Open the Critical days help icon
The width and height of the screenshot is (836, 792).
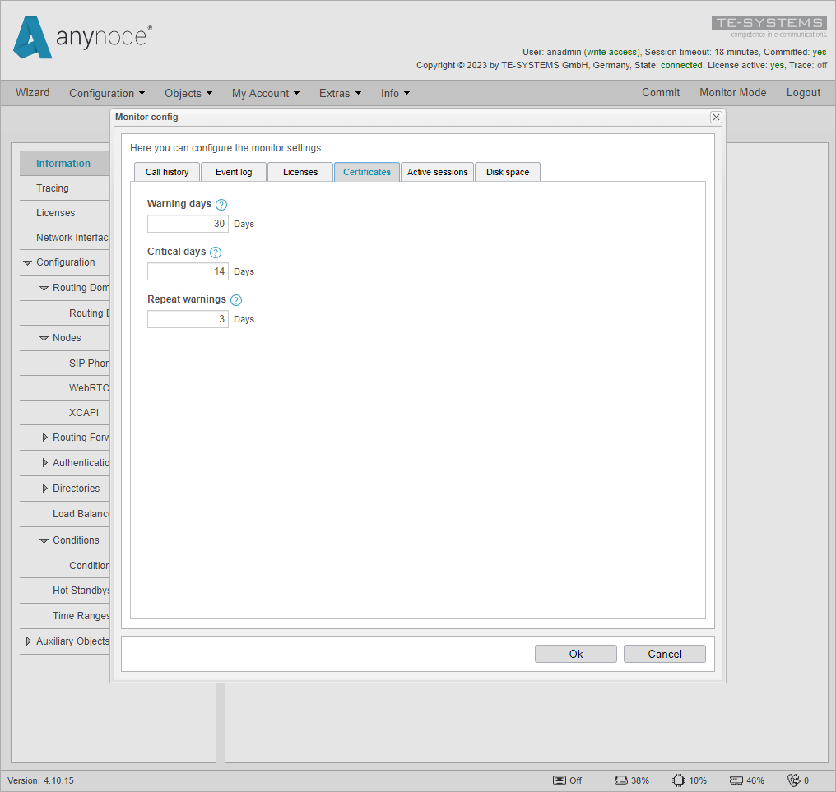[215, 252]
